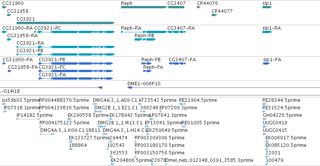Screen dimensions: 320x166
Task: Select the IP14182.5prime EST feature
Action: (x=28, y=119)
